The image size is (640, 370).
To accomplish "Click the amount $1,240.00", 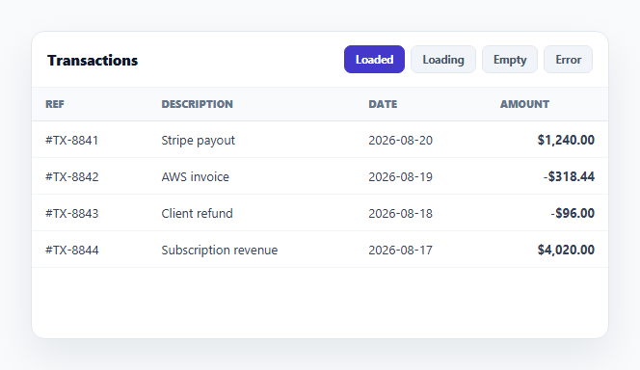I will pyautogui.click(x=566, y=141).
